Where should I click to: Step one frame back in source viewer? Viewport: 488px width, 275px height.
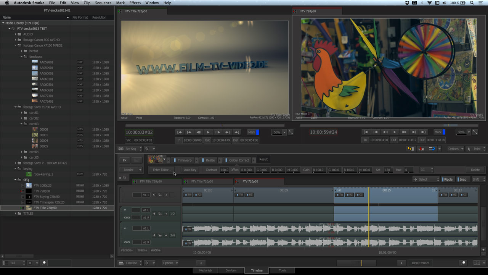click(199, 132)
